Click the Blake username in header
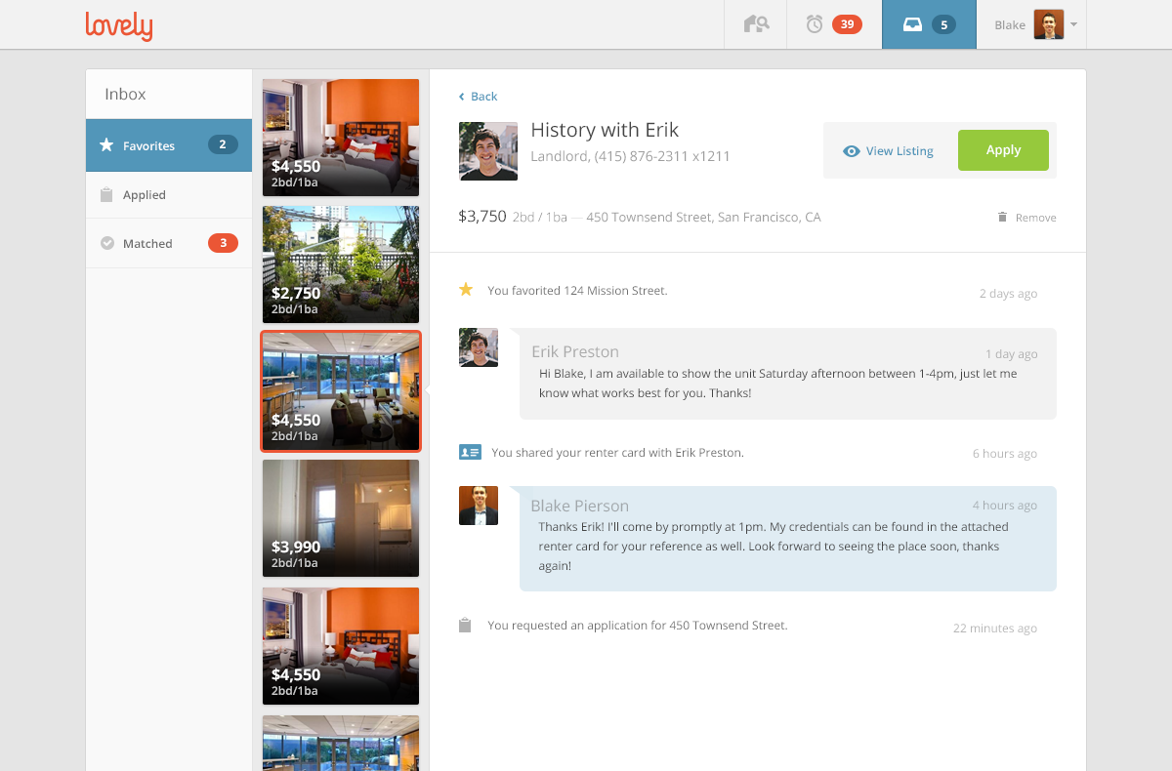1172x771 pixels. [x=1010, y=25]
